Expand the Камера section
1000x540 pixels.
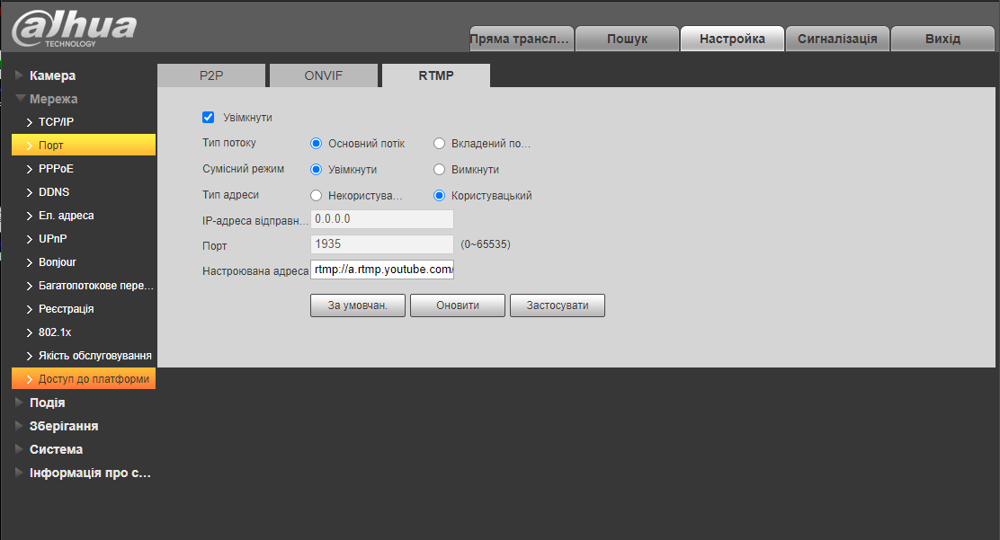[52, 75]
